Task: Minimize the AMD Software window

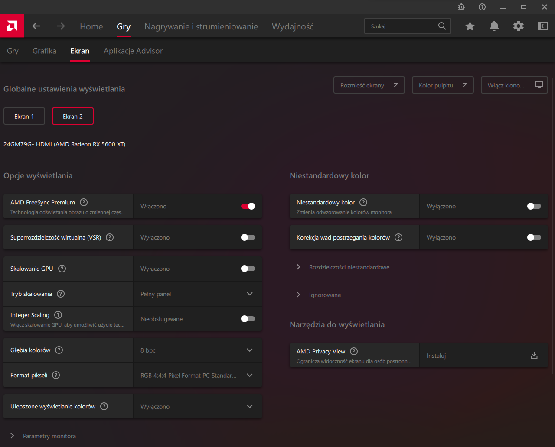Action: click(503, 7)
